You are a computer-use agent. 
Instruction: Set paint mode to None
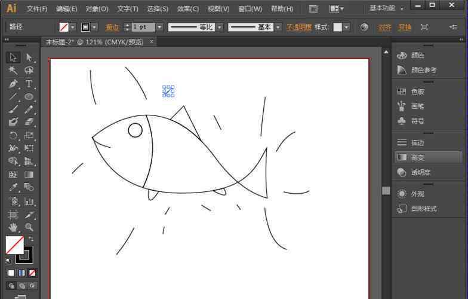(x=32, y=273)
